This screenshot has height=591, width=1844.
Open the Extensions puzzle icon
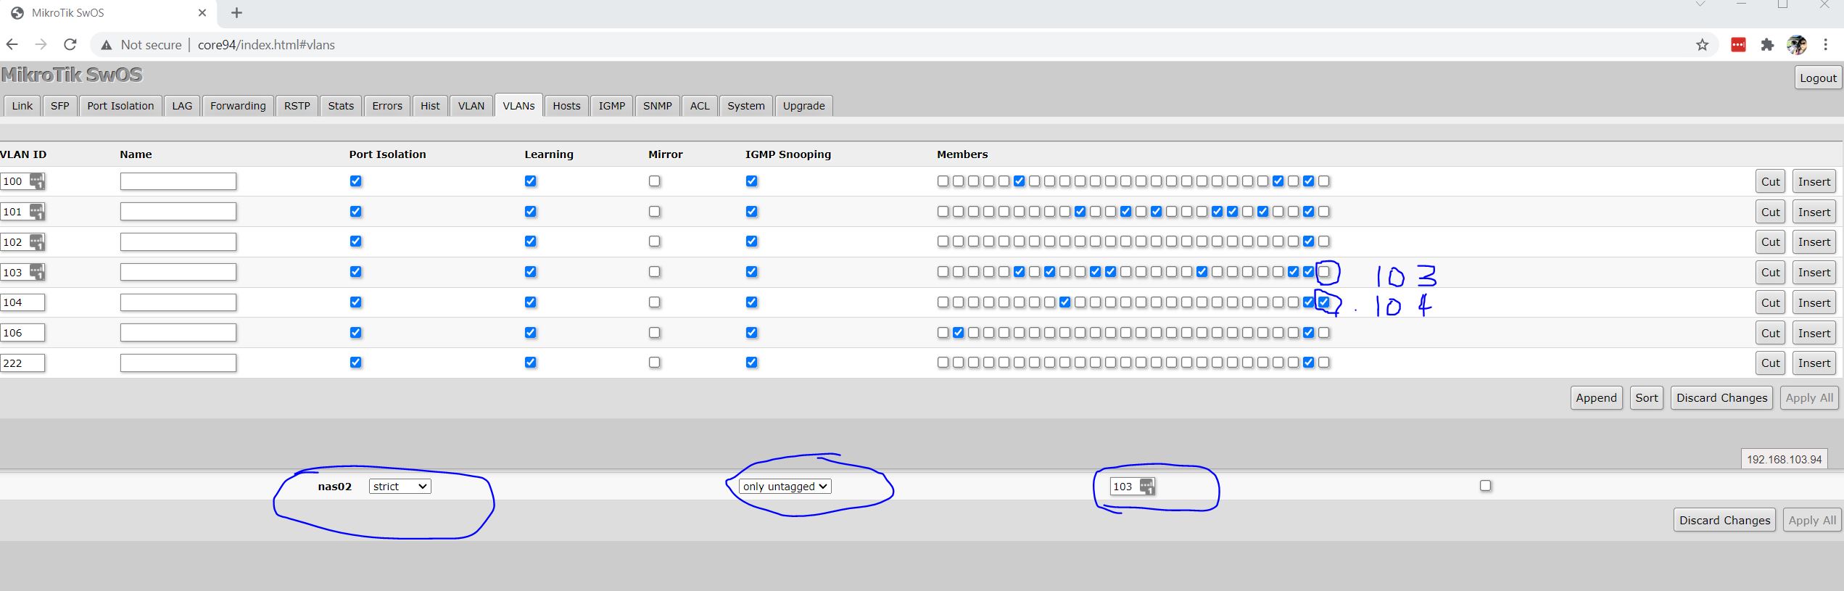[1767, 45]
